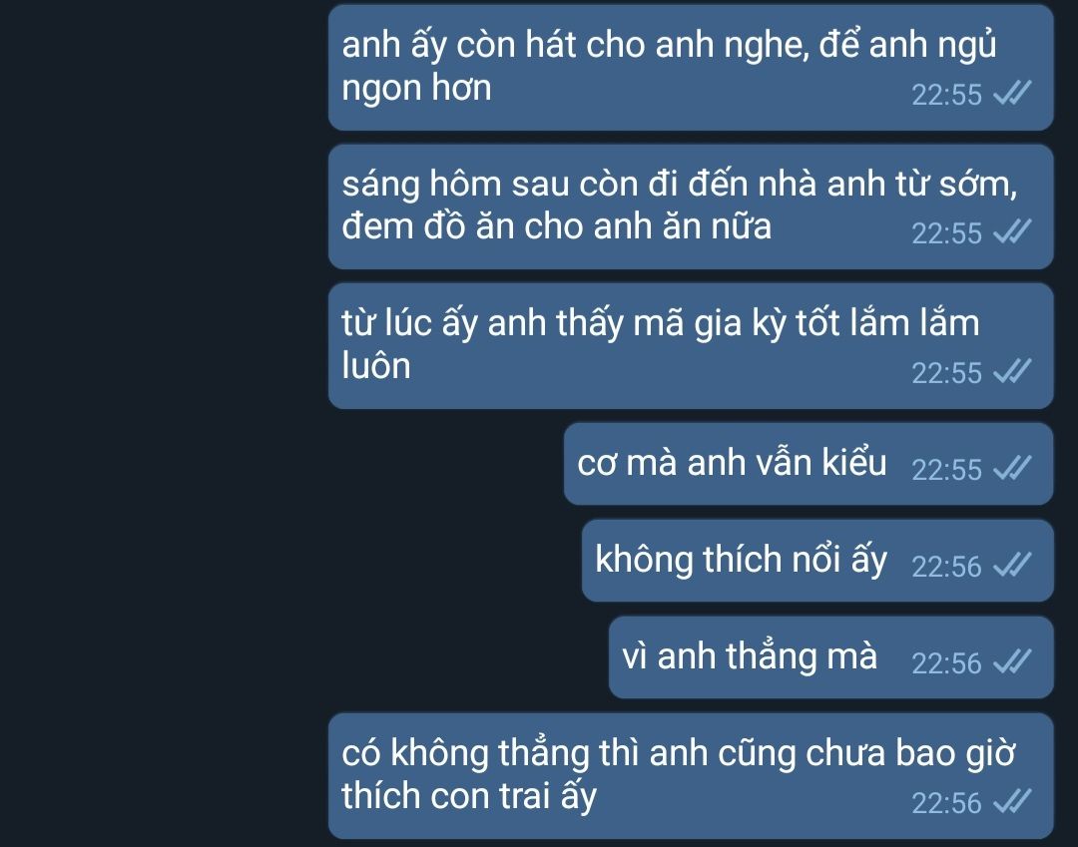Select the 'cơ mà anh vẫn kiểu' bubble
1078x847 pixels.
point(808,464)
